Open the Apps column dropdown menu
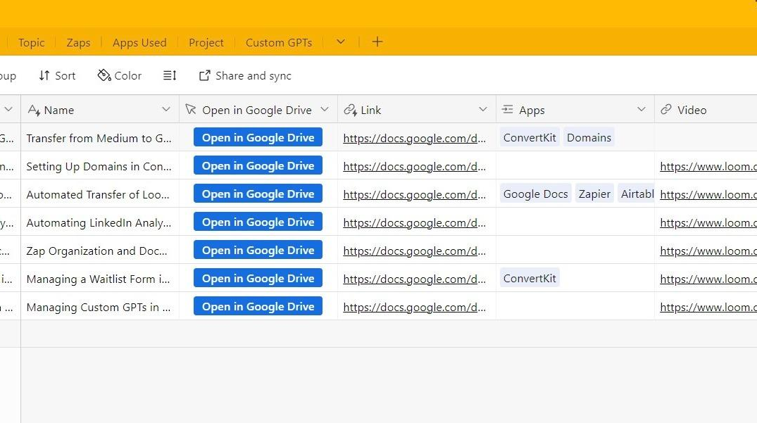Screen dimensions: 757x423 tap(642, 110)
